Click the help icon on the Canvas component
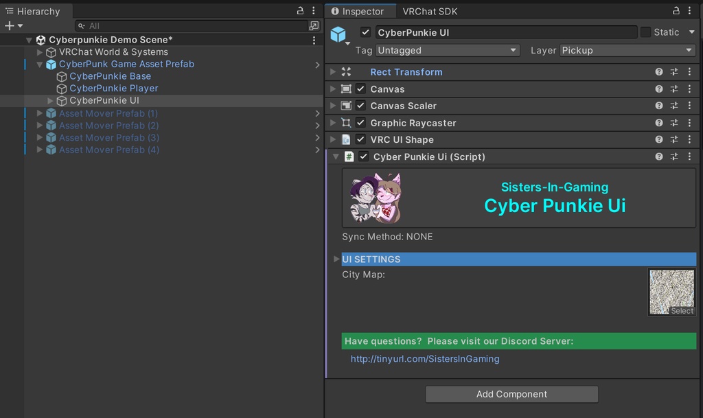This screenshot has height=418, width=703. (x=658, y=89)
